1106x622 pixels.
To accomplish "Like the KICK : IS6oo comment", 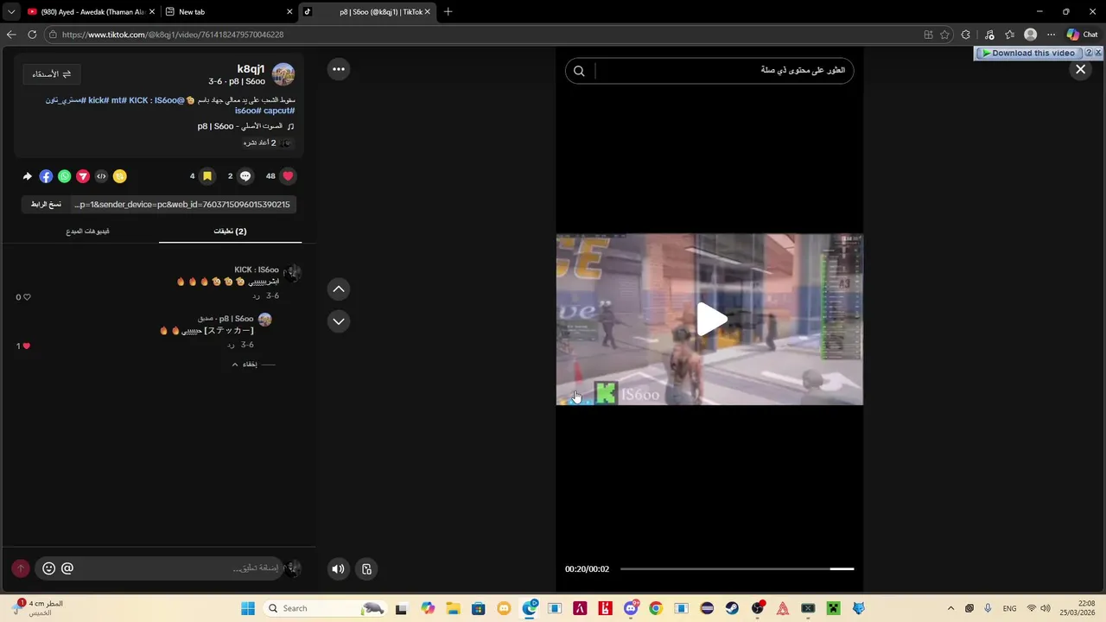I will 27,297.
